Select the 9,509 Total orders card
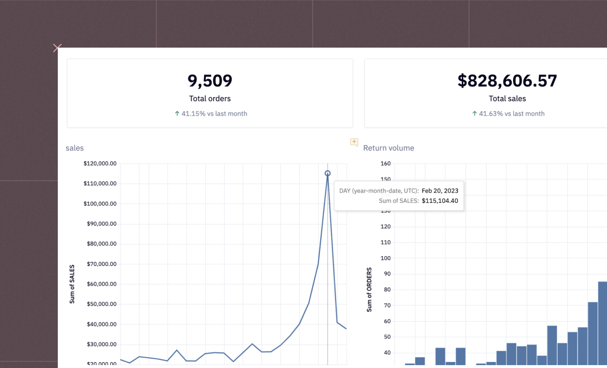The height and width of the screenshot is (368, 607). (x=210, y=93)
